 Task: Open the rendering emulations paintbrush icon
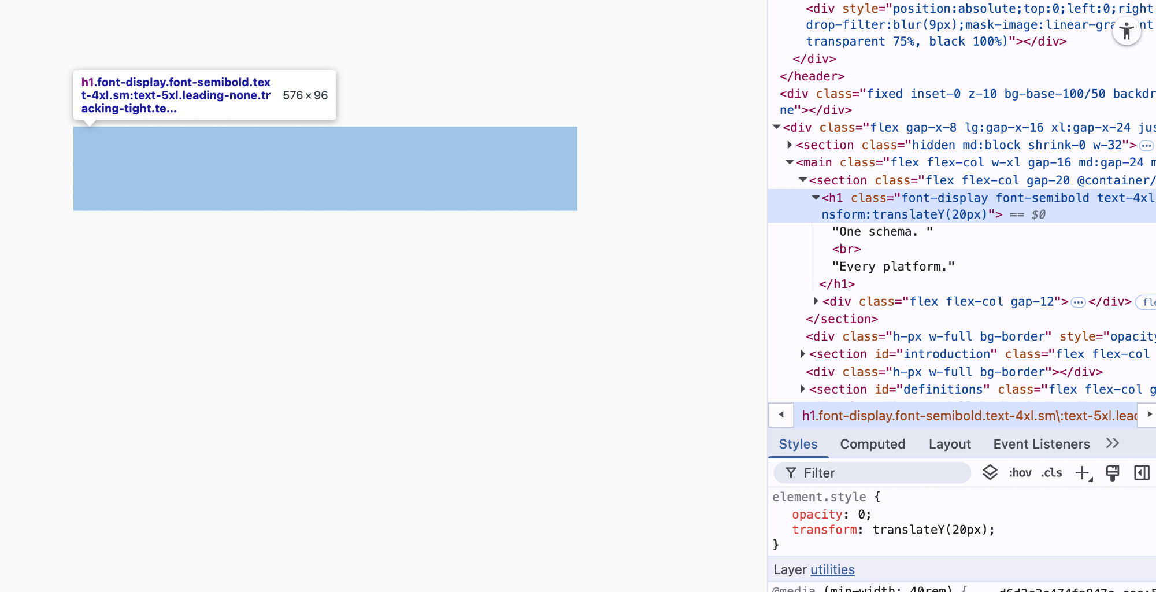(x=1112, y=473)
